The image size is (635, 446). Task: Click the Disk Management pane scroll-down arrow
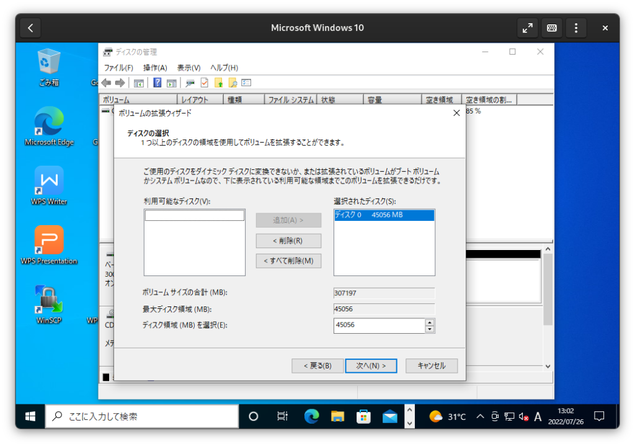point(548,366)
